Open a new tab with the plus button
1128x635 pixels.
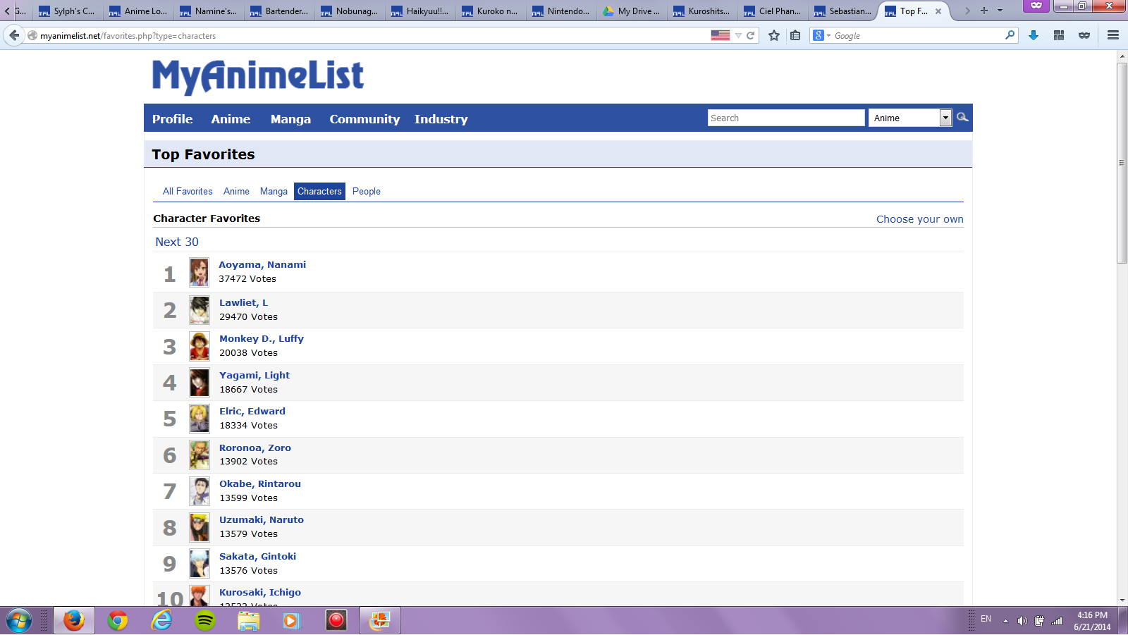click(984, 11)
